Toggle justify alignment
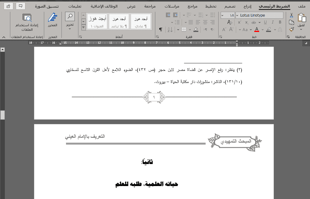The height and width of the screenshot is (199, 310). point(191,22)
